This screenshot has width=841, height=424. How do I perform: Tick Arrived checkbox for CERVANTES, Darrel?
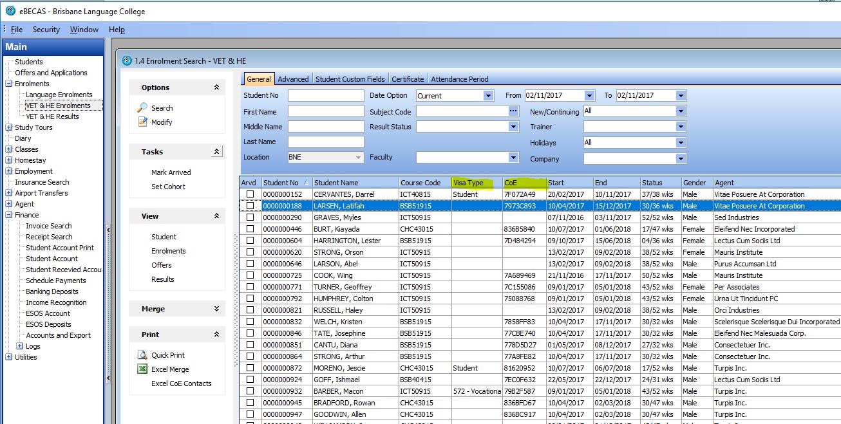pyautogui.click(x=250, y=194)
